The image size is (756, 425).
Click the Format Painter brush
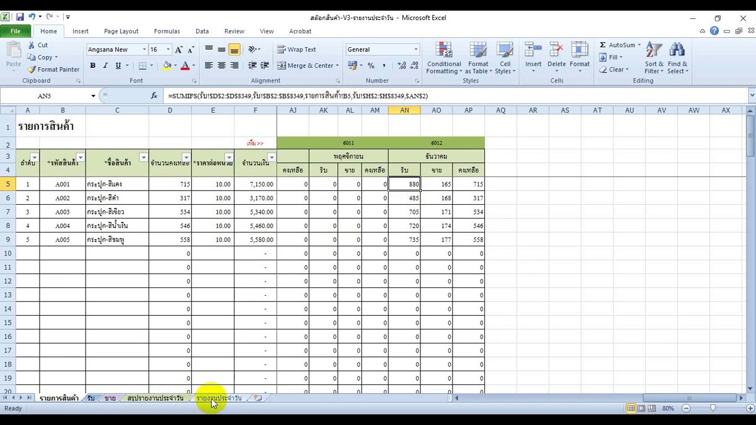pos(53,70)
